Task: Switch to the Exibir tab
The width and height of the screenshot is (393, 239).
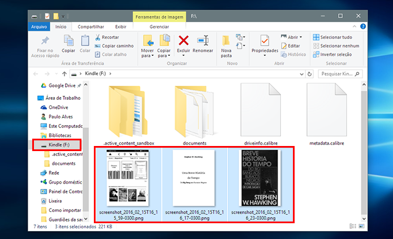Action: 120,26
